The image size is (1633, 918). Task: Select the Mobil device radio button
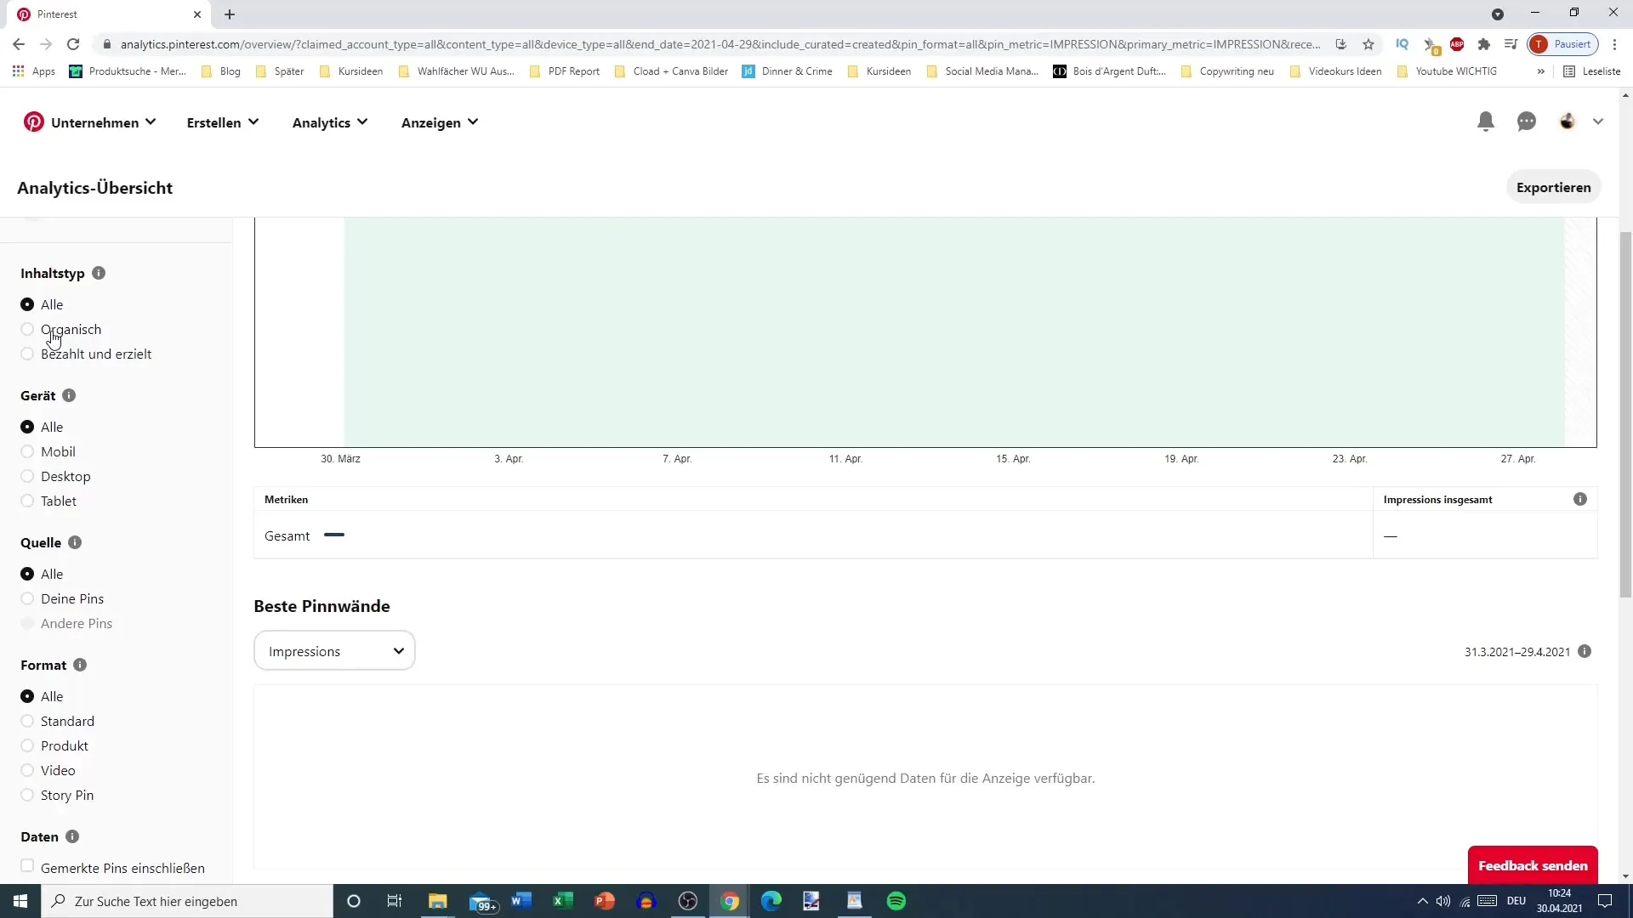click(26, 451)
